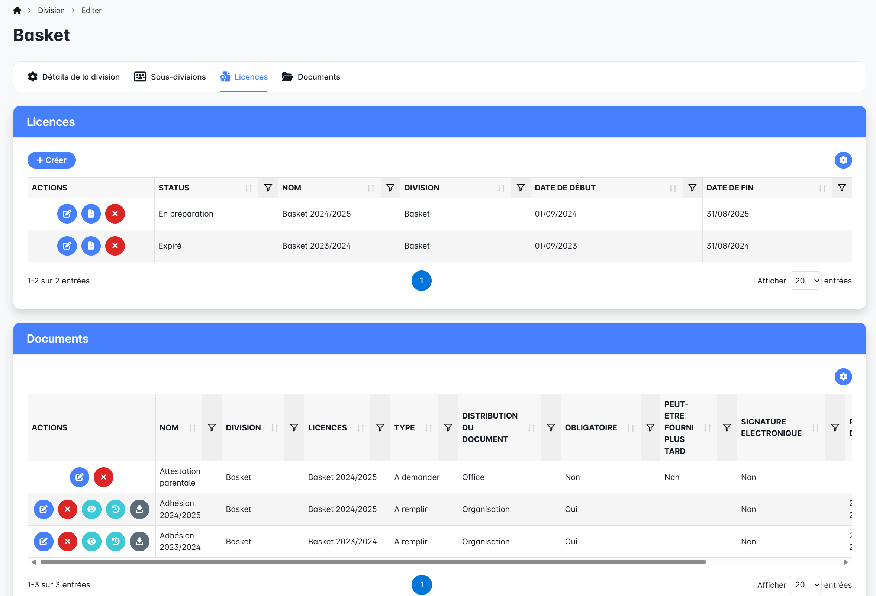Open Documents table settings gear

(x=843, y=377)
